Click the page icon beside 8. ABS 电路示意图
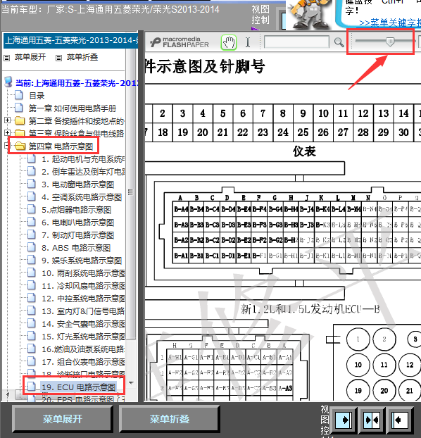 31,247
